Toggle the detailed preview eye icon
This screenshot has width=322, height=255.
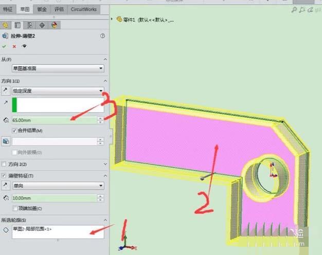coord(24,46)
